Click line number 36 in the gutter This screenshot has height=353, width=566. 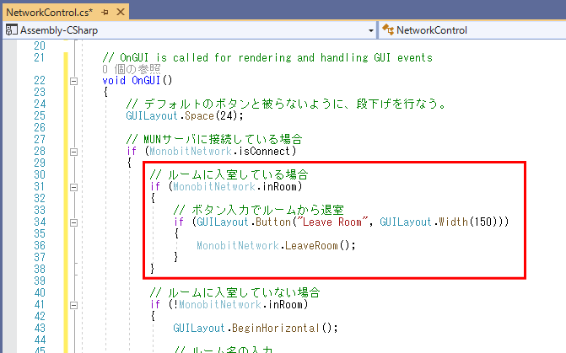click(x=40, y=245)
